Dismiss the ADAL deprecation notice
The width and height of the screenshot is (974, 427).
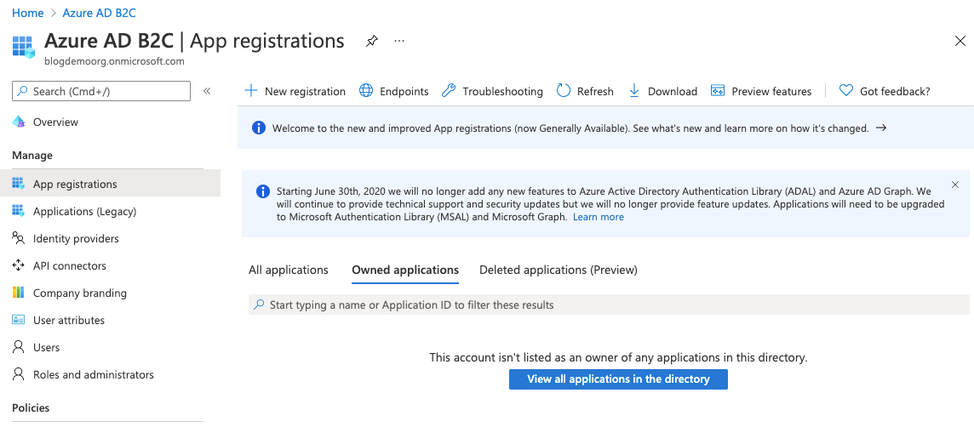tap(955, 185)
